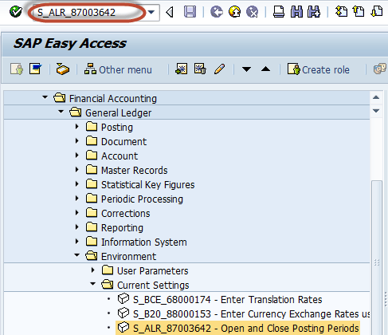Click the green checkmark Enter icon
This screenshot has height=335, width=388.
click(16, 12)
